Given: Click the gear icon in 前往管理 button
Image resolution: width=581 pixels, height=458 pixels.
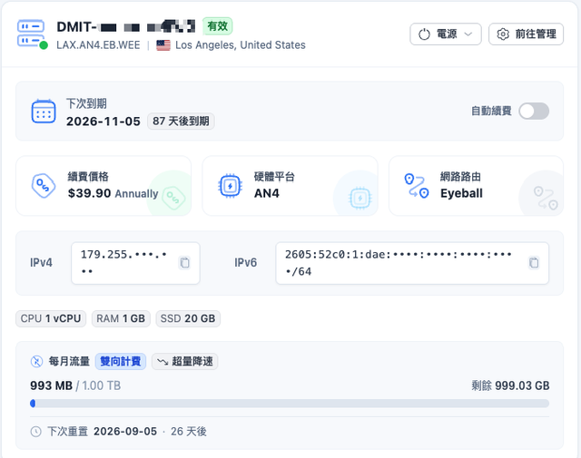Looking at the screenshot, I should (x=503, y=34).
